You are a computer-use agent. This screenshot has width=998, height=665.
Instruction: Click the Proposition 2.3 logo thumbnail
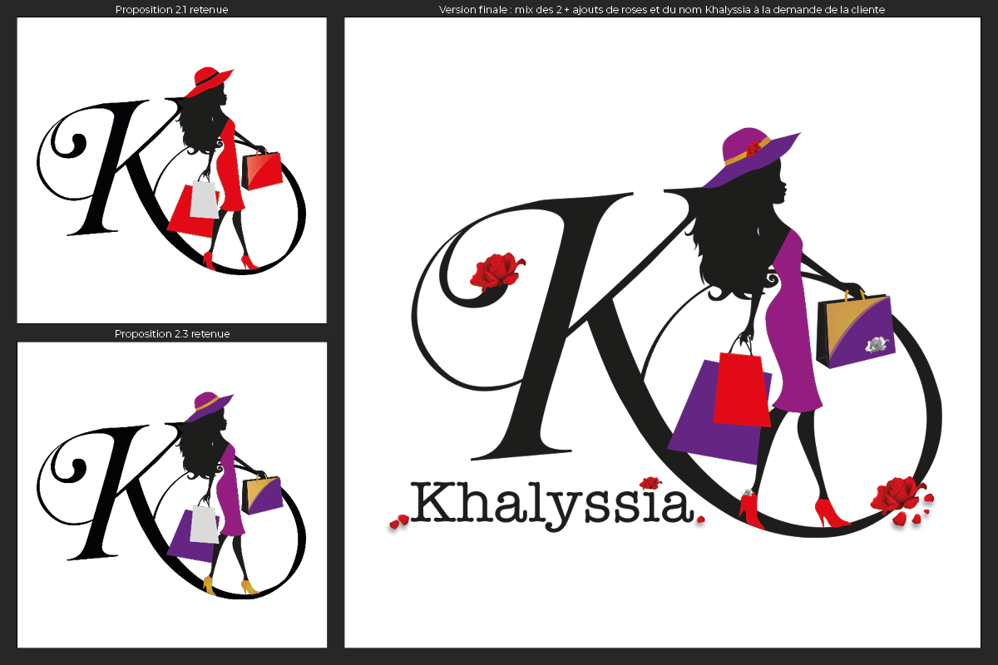click(x=172, y=496)
